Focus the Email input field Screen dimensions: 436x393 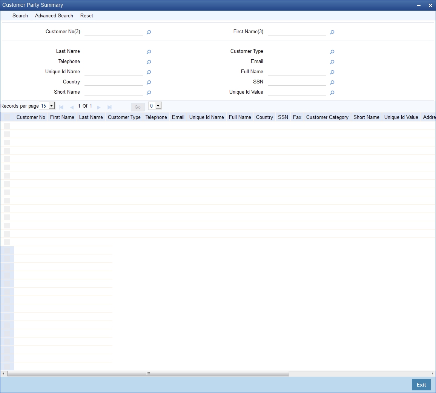(297, 62)
